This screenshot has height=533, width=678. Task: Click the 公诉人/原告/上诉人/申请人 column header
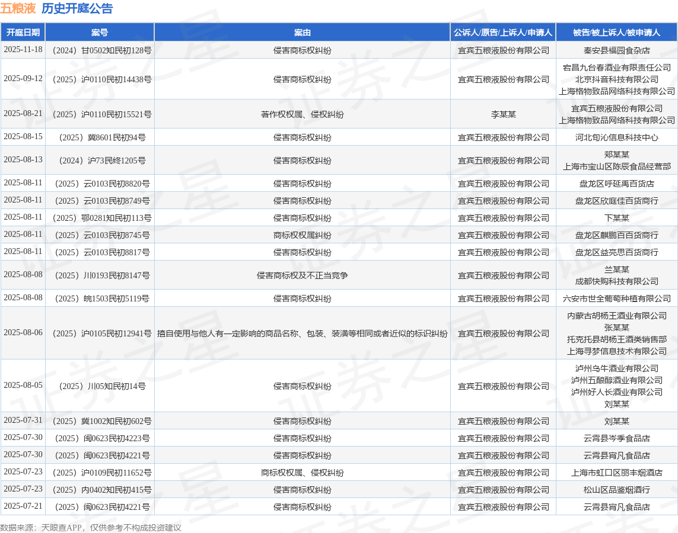pos(503,33)
